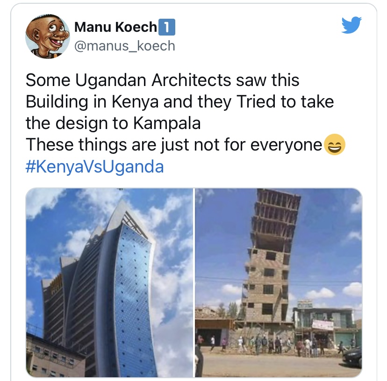
Task: Click the black car in the right photo
Action: click(352, 357)
